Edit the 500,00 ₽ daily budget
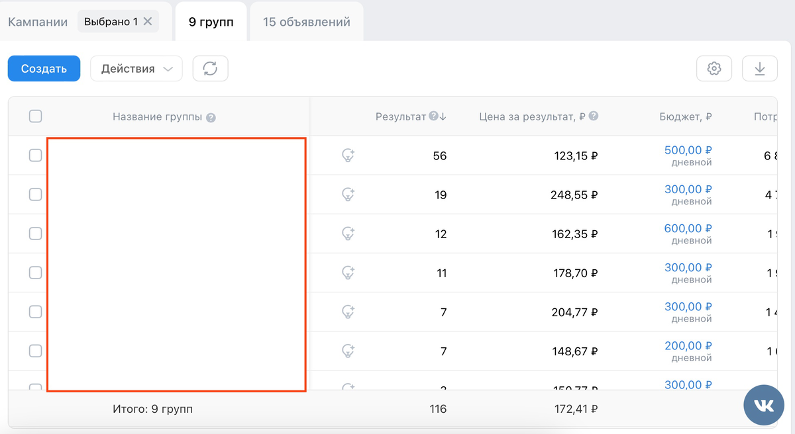Screen dimensions: 795x434 (x=688, y=150)
